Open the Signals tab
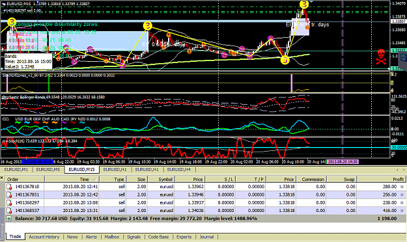The image size is (407, 242). [x=133, y=237]
